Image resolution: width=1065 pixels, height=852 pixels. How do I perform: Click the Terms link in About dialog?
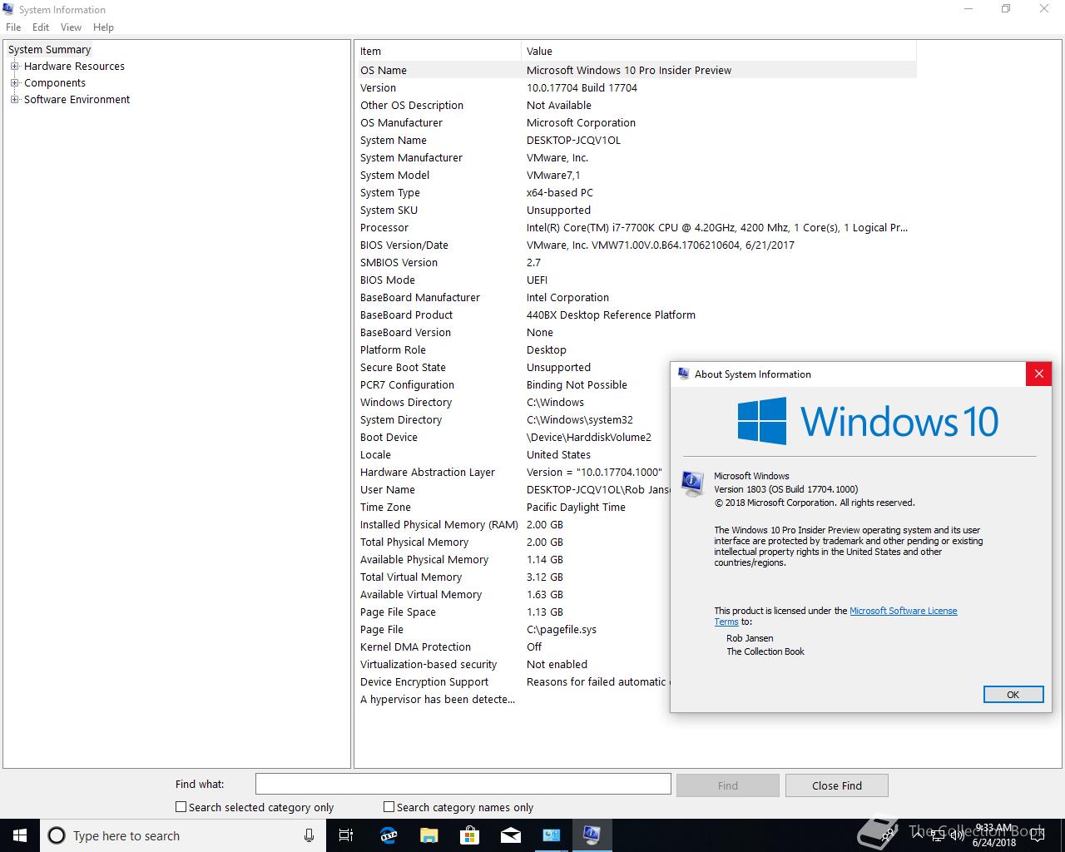726,622
